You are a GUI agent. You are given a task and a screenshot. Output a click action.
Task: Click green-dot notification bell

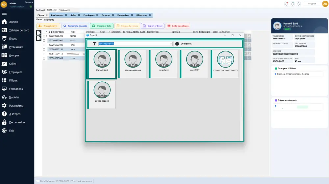point(292,4)
